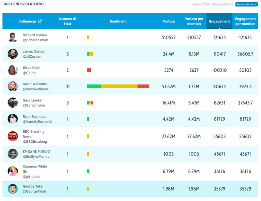261x201 pixels.
Task: Open Ilissa Gold's profile picture
Action: [13, 70]
